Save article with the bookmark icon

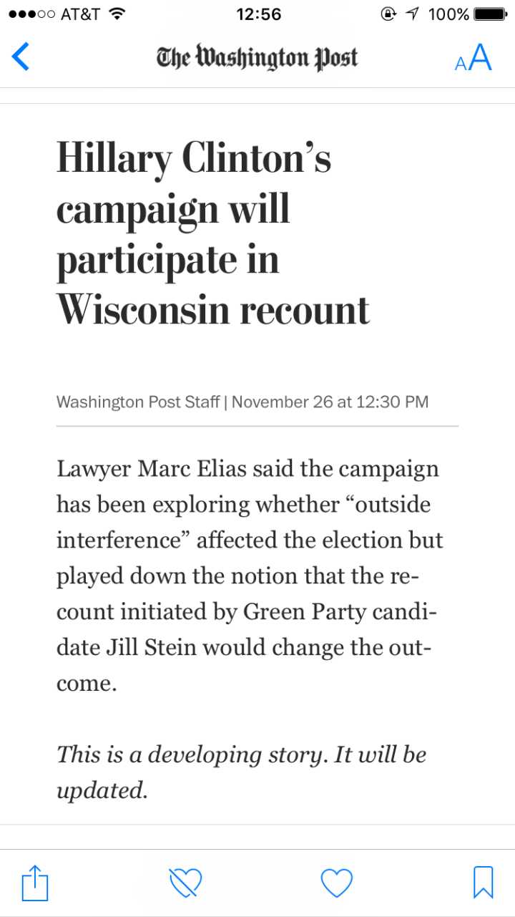click(x=484, y=882)
